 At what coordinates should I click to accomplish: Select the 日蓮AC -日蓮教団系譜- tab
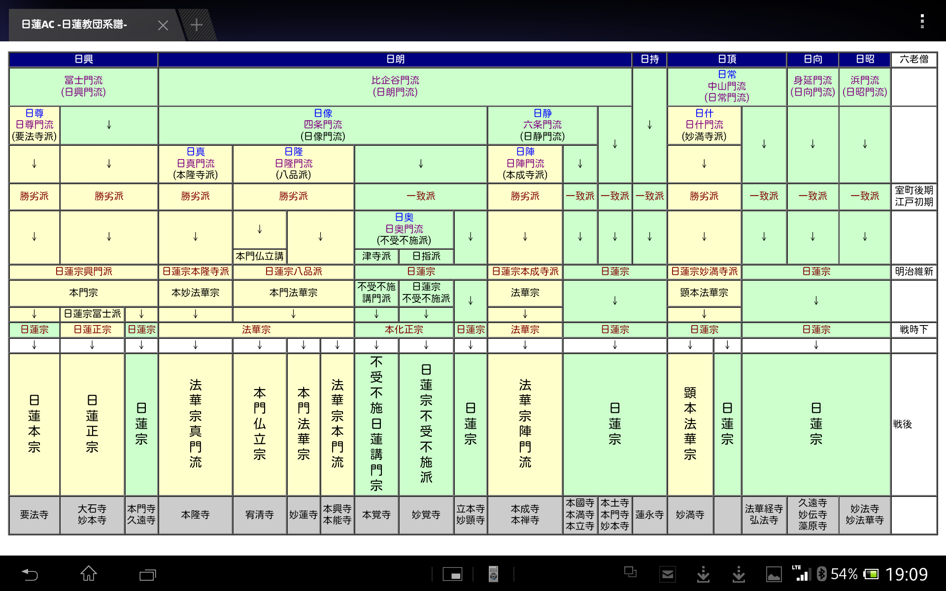coord(74,25)
